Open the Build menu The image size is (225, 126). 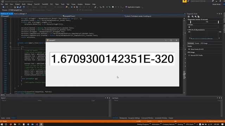click(24, 4)
